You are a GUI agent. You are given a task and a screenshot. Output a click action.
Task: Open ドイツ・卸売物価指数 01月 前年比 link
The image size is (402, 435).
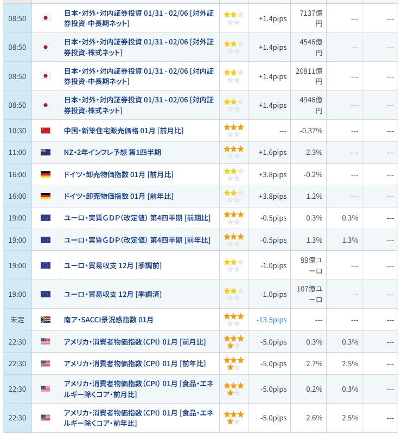coord(119,196)
